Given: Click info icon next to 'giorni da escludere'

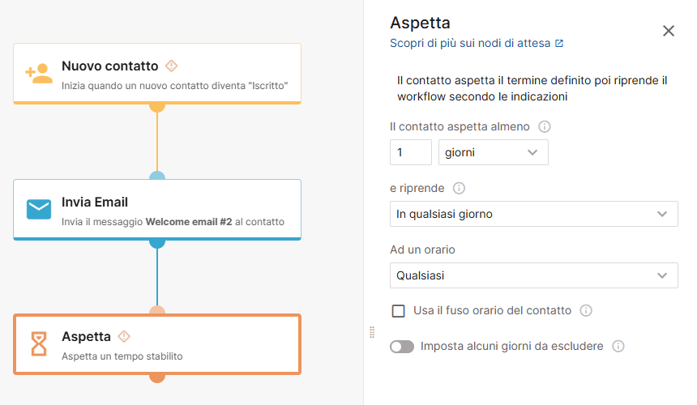Looking at the screenshot, I should tap(618, 346).
